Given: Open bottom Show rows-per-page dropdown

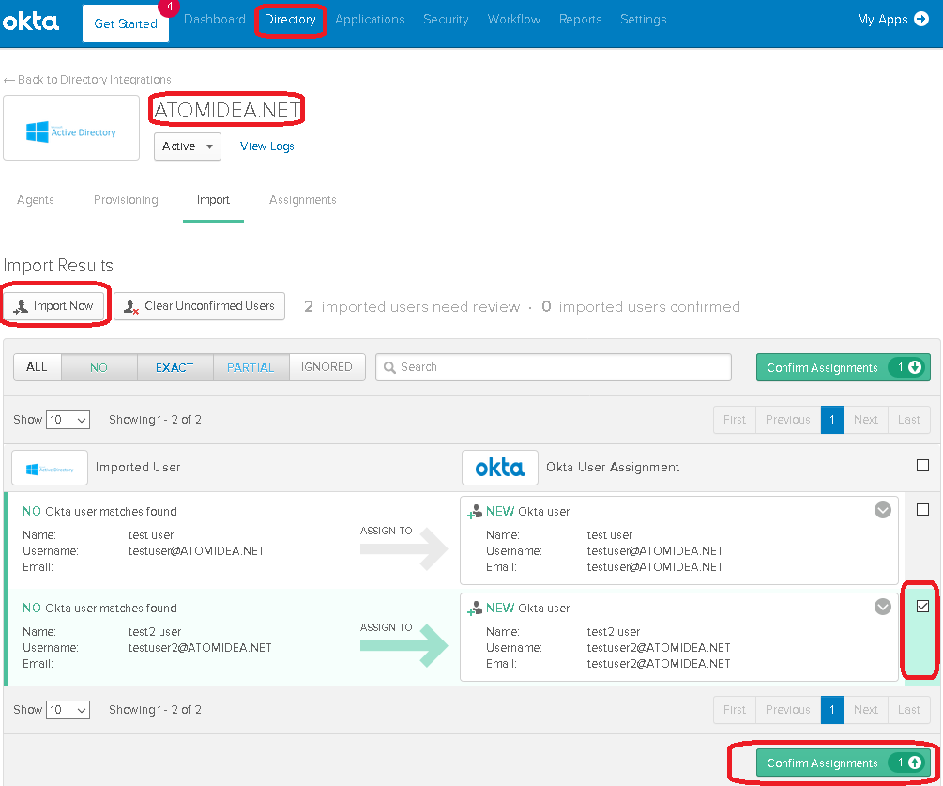Looking at the screenshot, I should point(68,710).
